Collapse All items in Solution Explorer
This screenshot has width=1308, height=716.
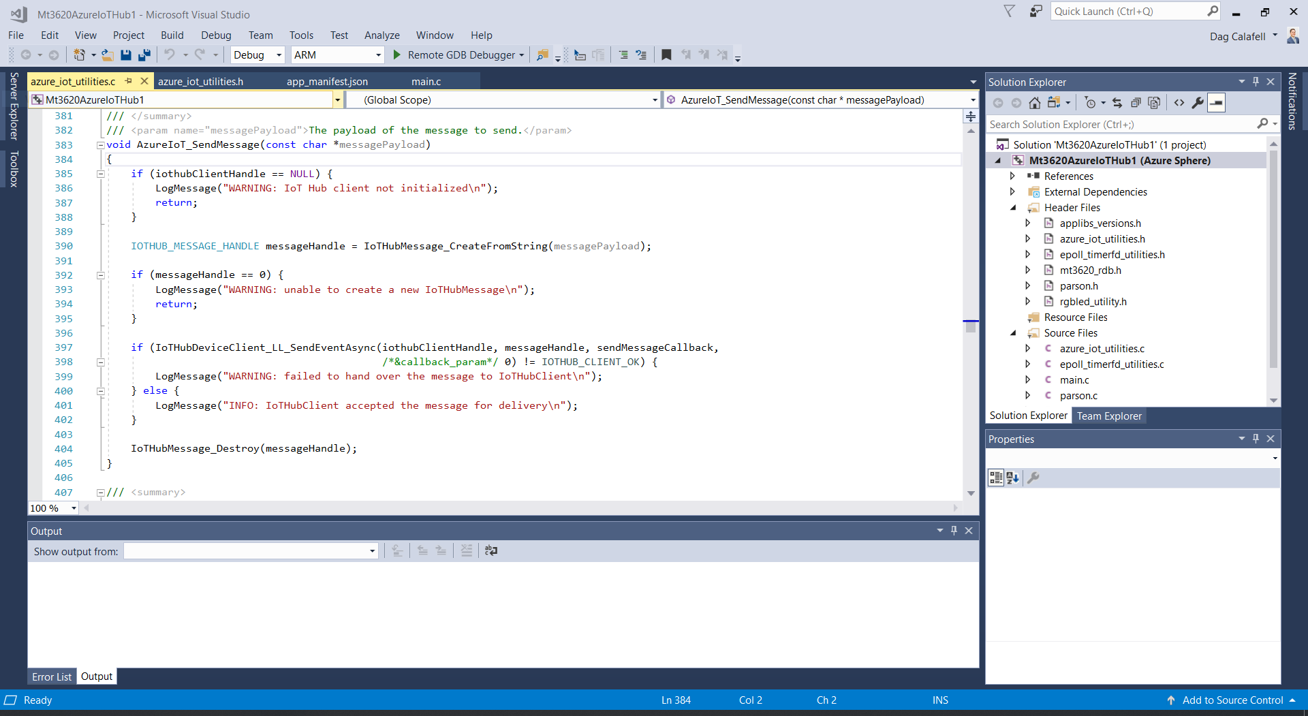tap(1136, 102)
